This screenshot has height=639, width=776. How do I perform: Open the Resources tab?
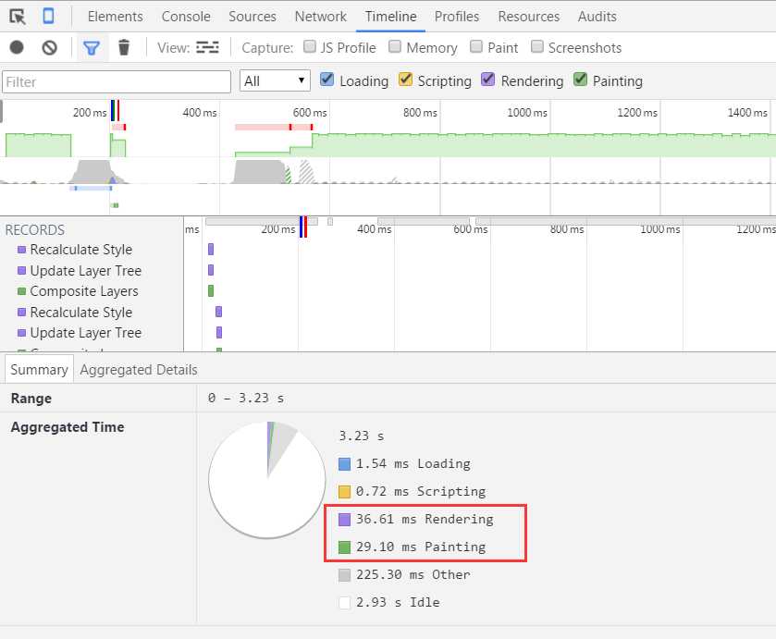[528, 17]
